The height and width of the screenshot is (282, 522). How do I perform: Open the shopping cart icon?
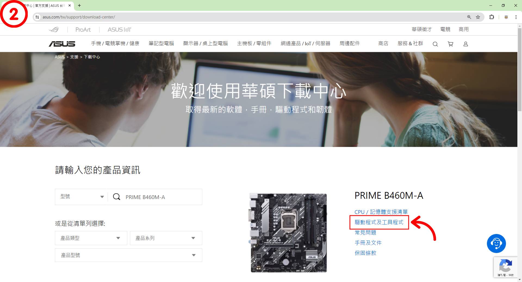[450, 44]
